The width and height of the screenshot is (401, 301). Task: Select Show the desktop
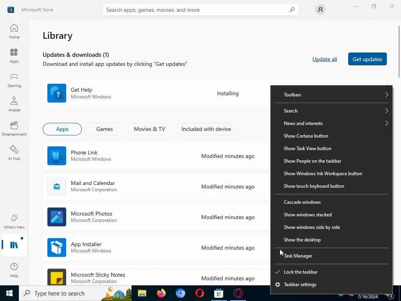(x=331, y=240)
